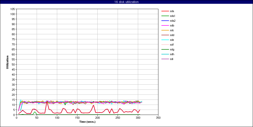
Task: Click the red sda peak near 190 seconds
Action: [x=93, y=105]
